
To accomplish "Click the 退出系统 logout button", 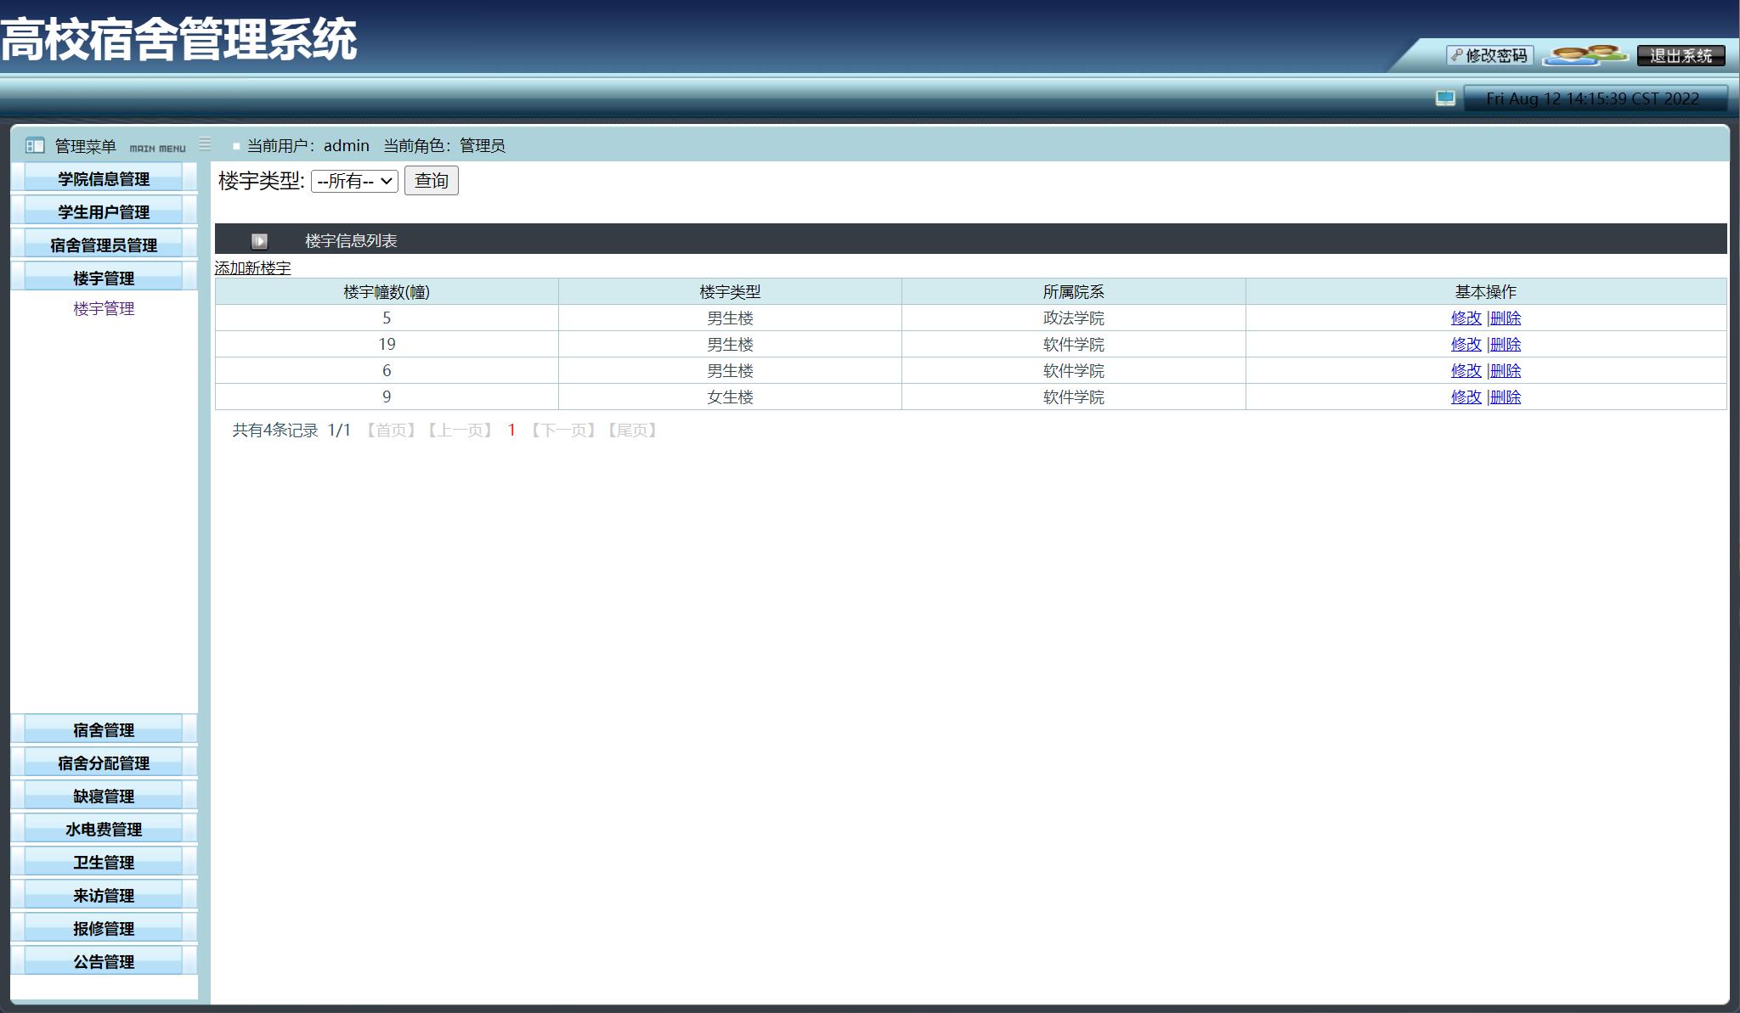I will point(1681,56).
